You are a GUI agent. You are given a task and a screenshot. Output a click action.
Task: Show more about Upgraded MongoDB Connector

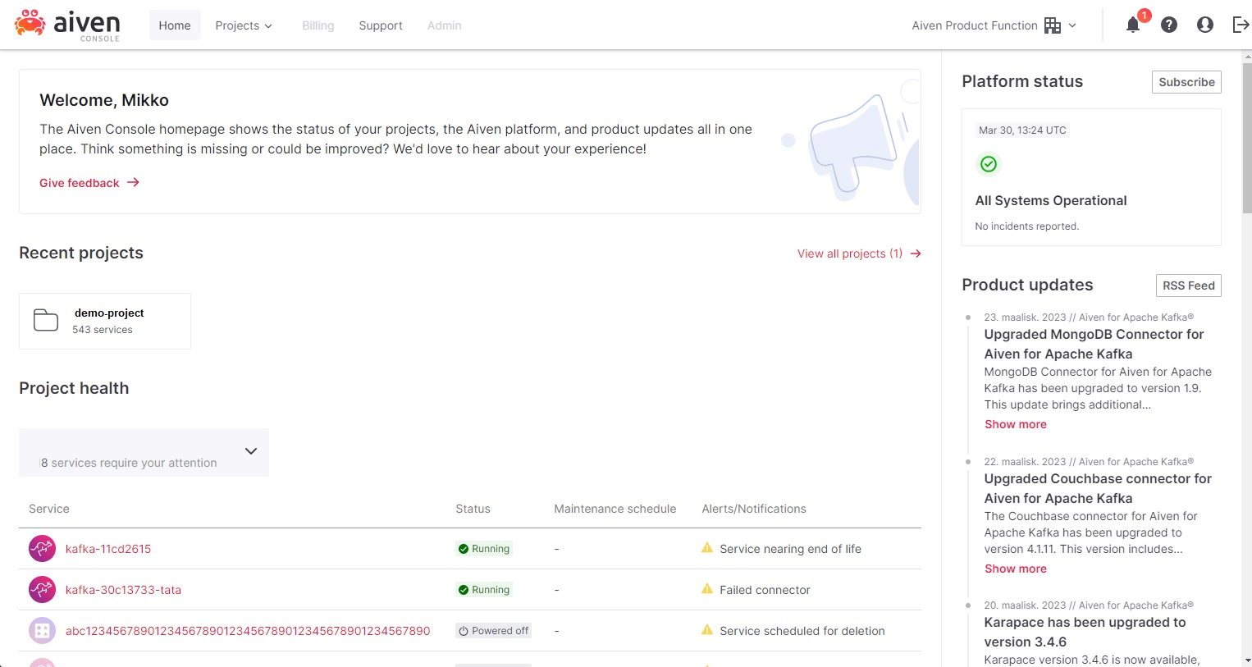click(x=1015, y=424)
